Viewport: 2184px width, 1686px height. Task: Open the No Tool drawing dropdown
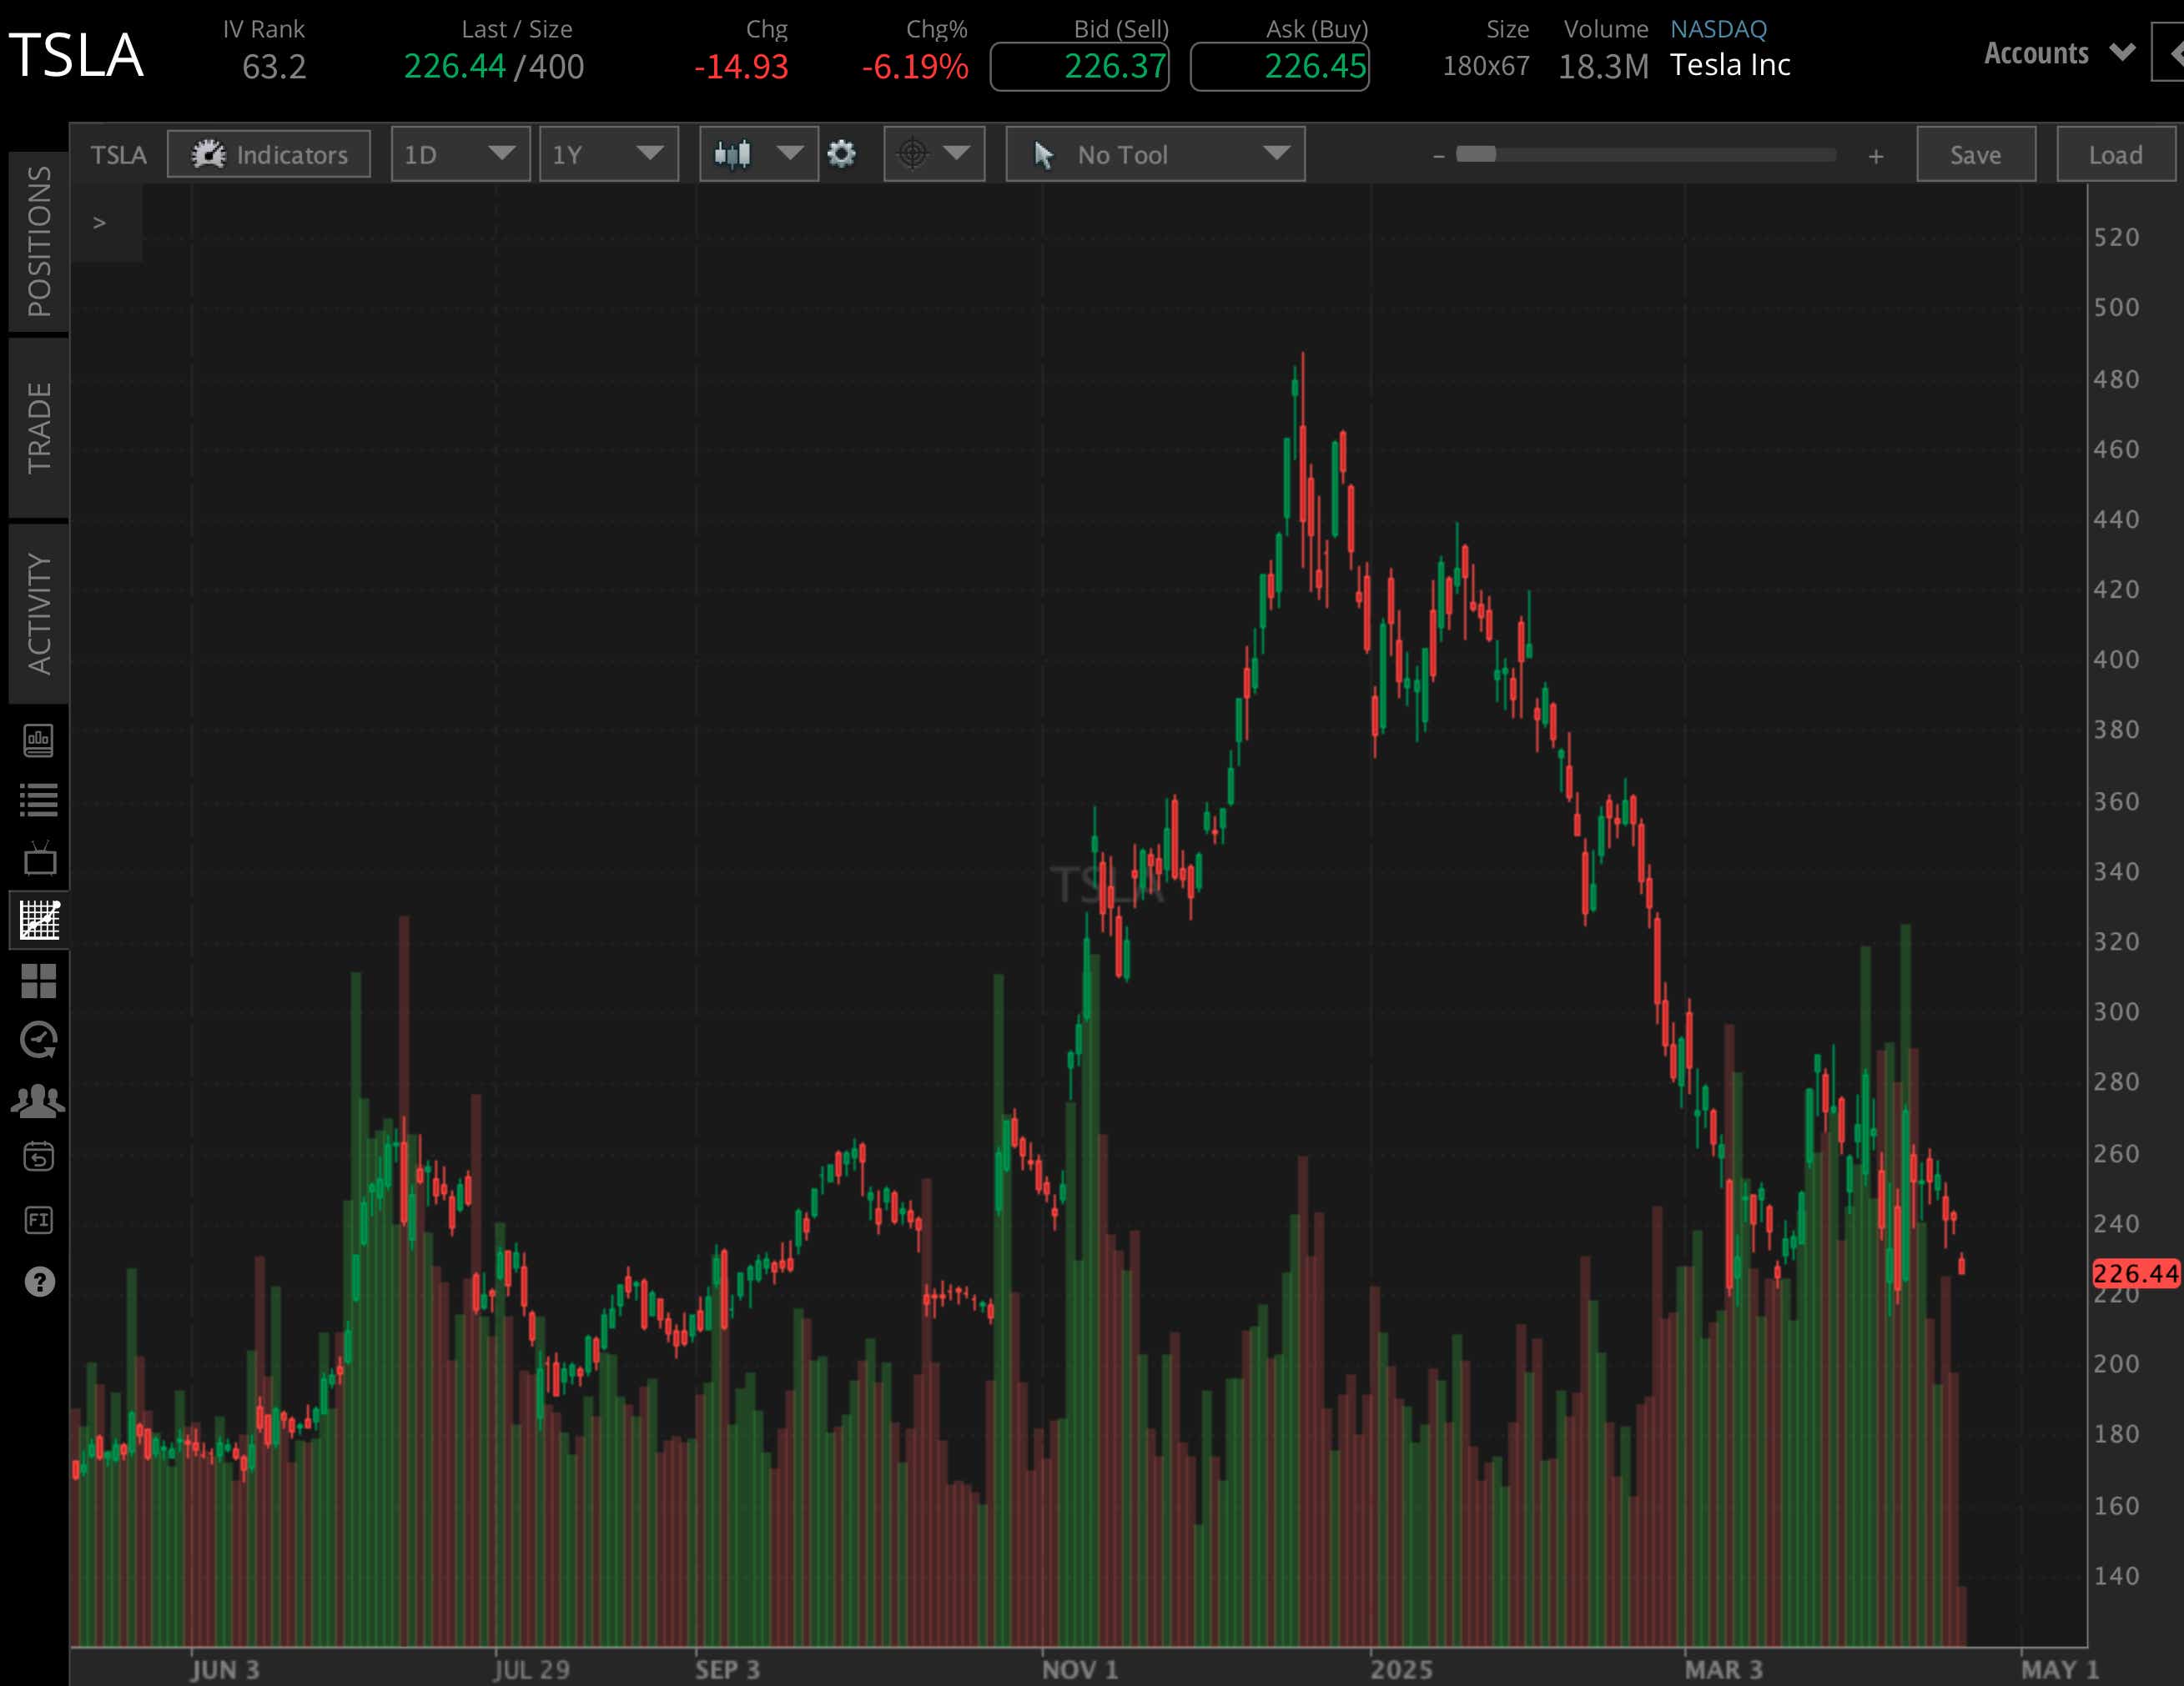(x=1155, y=154)
